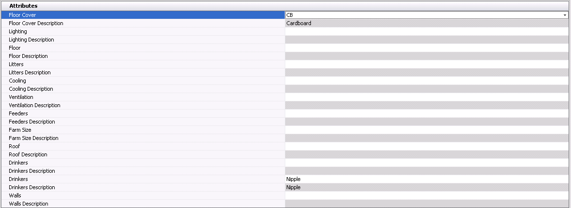
Task: Click the empty Roof value field
Action: [426, 146]
